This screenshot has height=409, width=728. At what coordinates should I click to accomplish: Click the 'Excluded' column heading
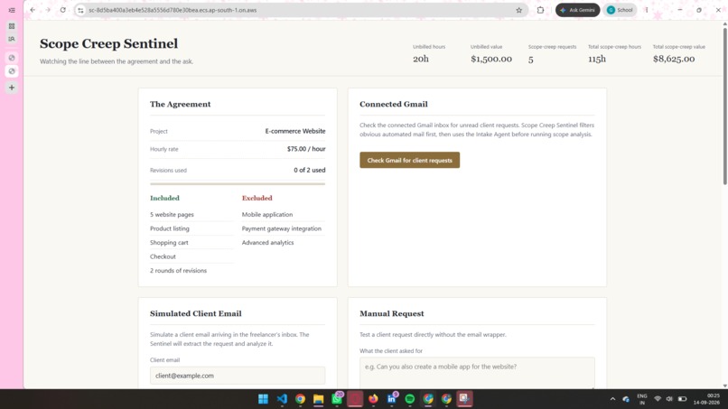click(257, 199)
